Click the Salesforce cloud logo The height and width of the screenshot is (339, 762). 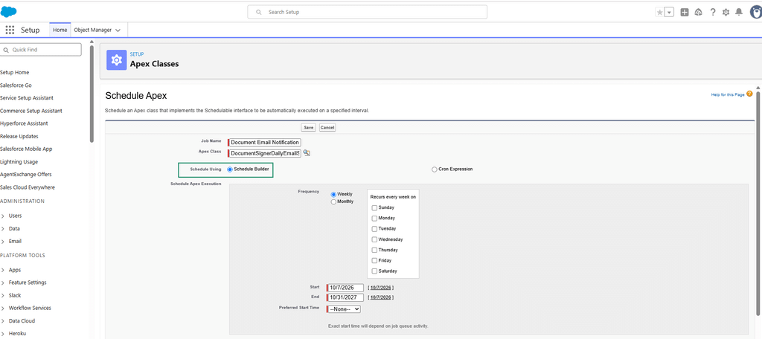pos(9,12)
